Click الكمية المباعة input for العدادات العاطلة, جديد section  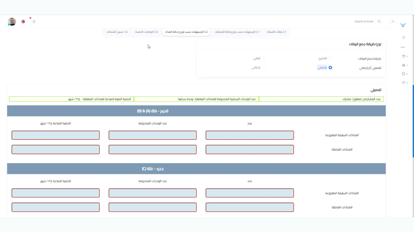pyautogui.click(x=56, y=207)
